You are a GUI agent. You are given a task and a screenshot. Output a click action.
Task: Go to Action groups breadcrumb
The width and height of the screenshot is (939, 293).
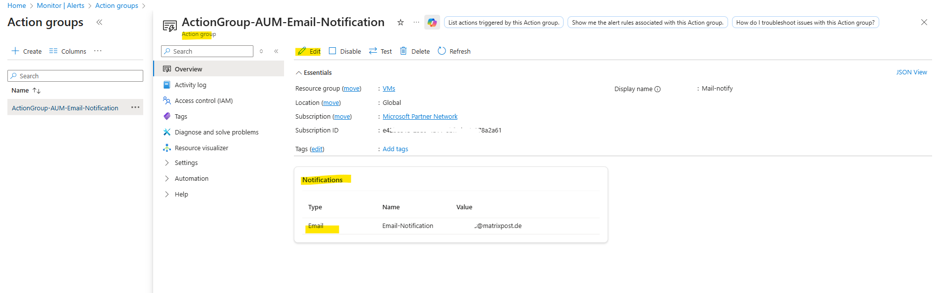point(117,5)
